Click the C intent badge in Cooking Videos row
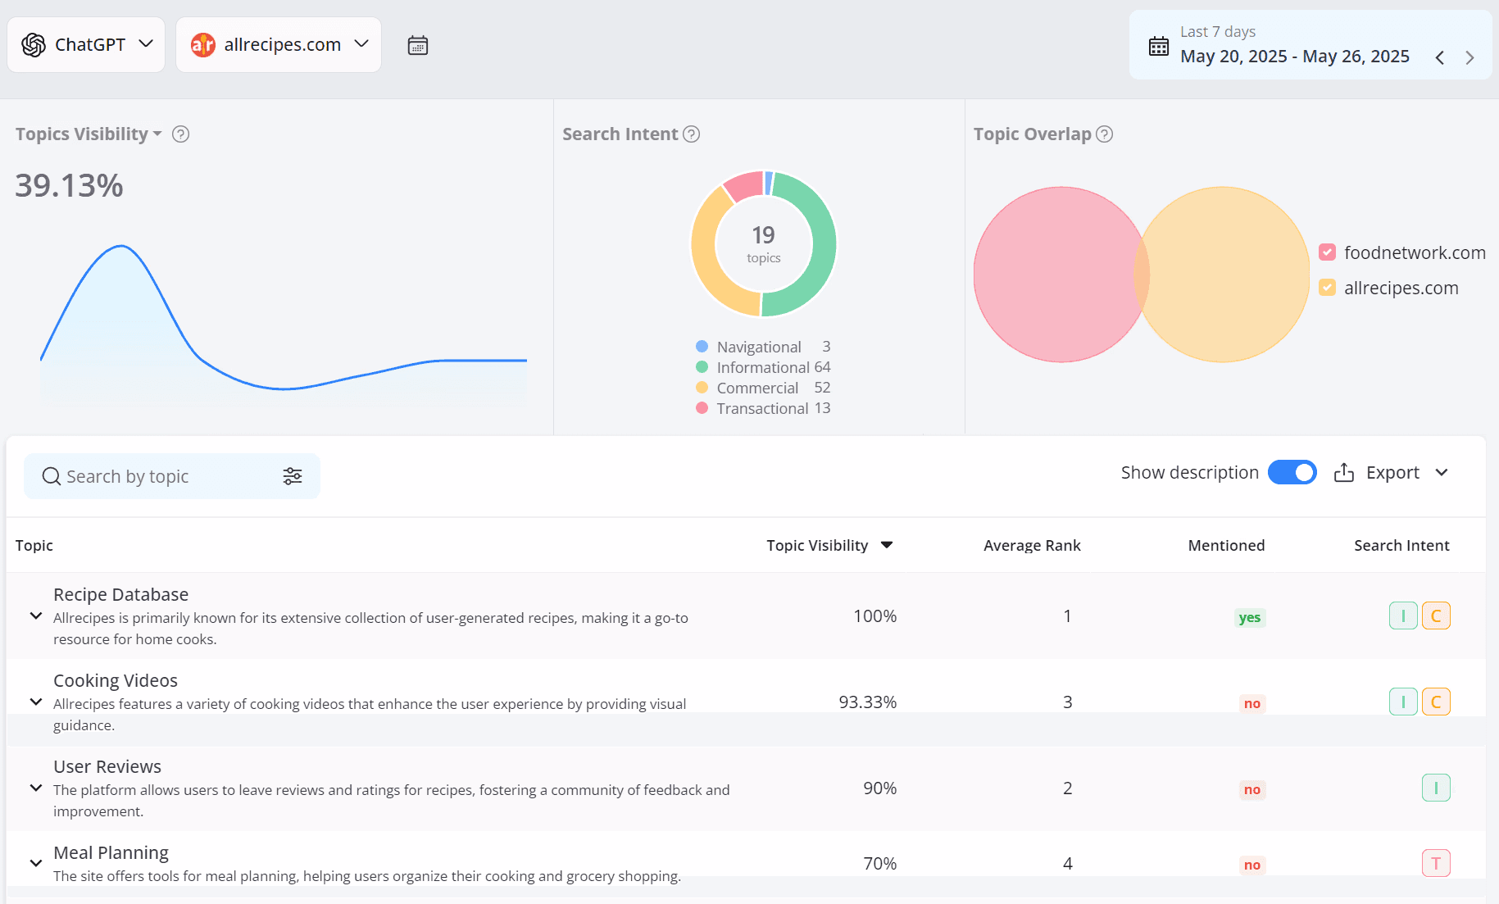The height and width of the screenshot is (904, 1499). (1436, 702)
